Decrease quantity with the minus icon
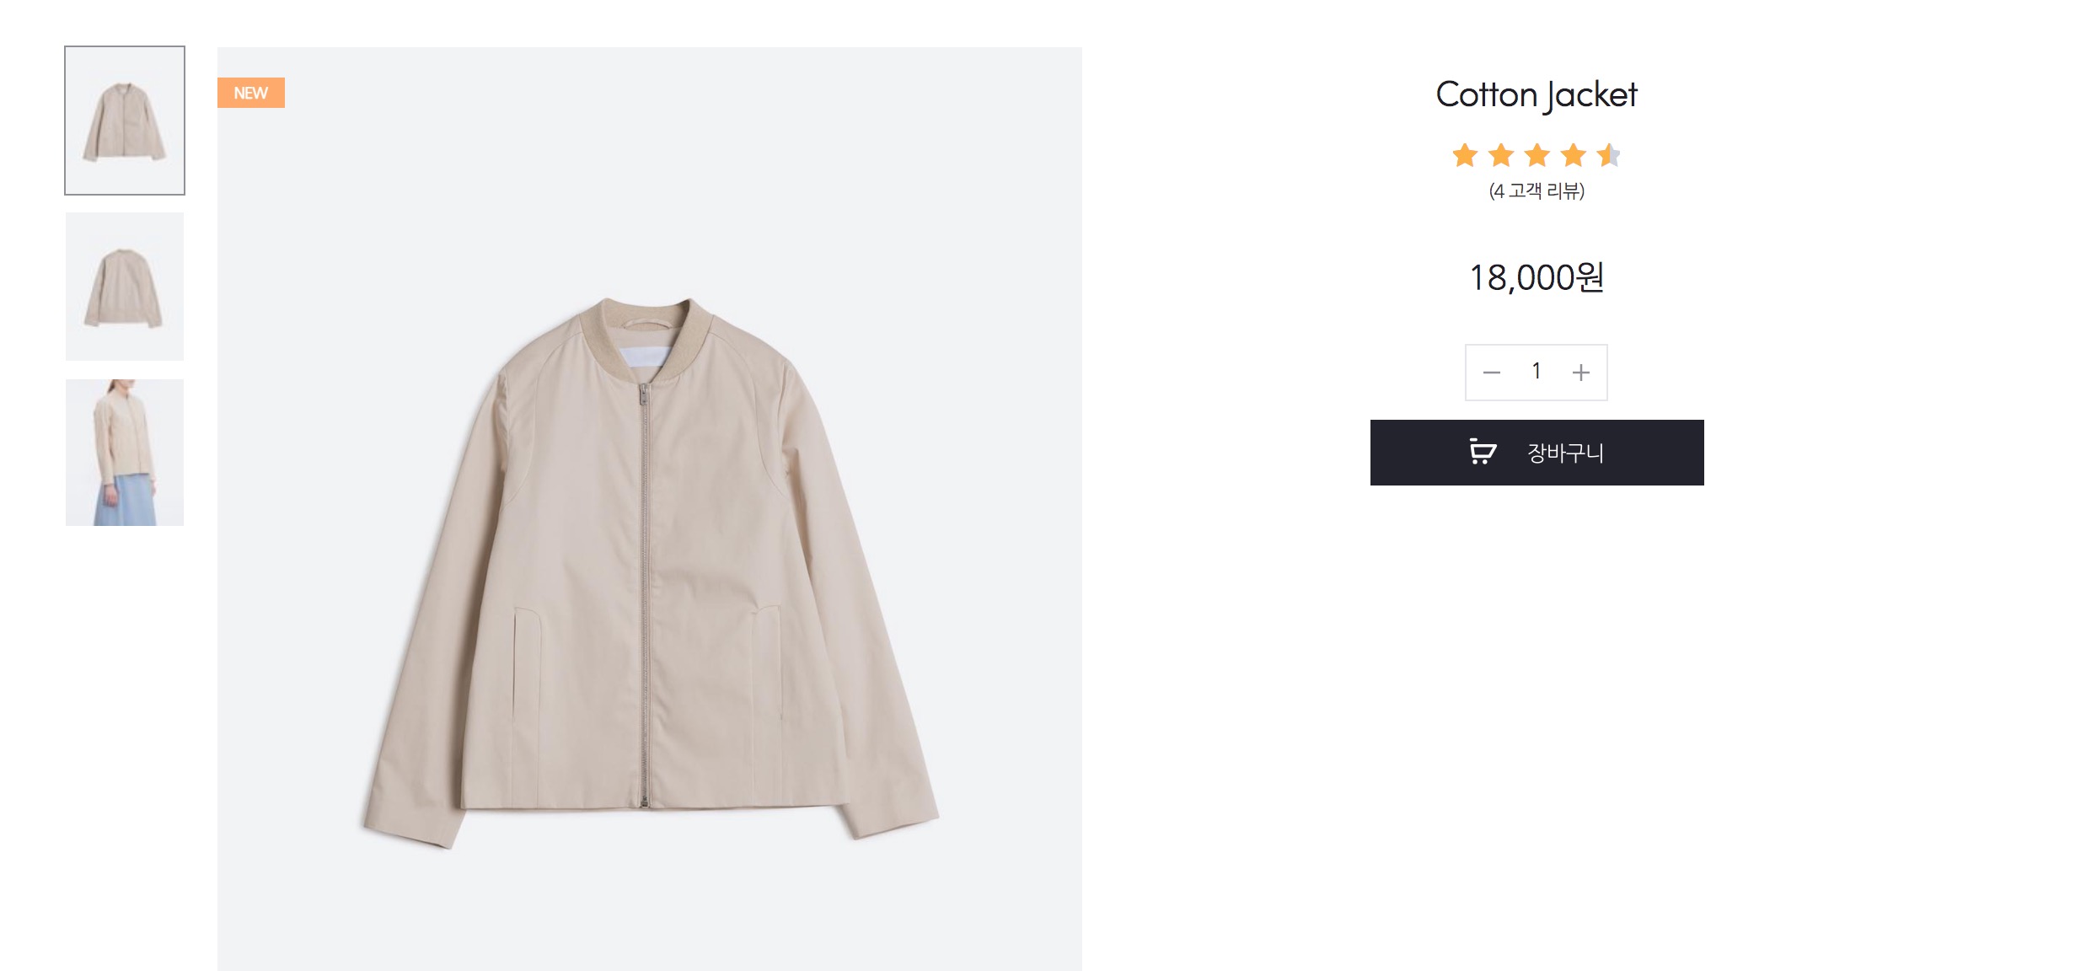This screenshot has width=2097, height=971. tap(1492, 373)
